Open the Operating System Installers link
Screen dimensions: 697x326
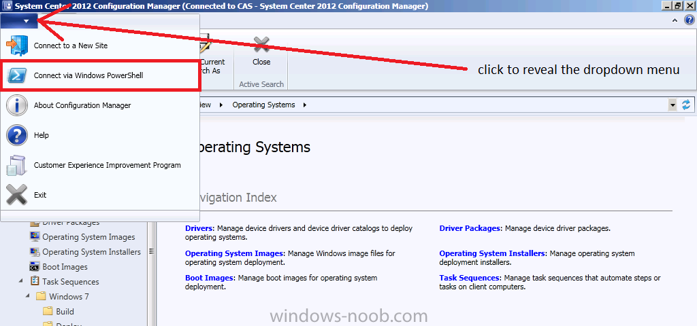[492, 253]
